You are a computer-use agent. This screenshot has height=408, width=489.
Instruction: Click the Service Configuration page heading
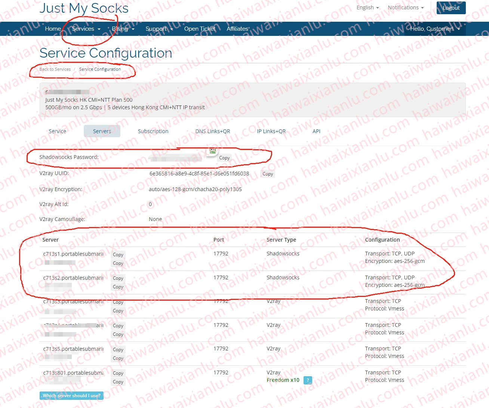tap(106, 53)
